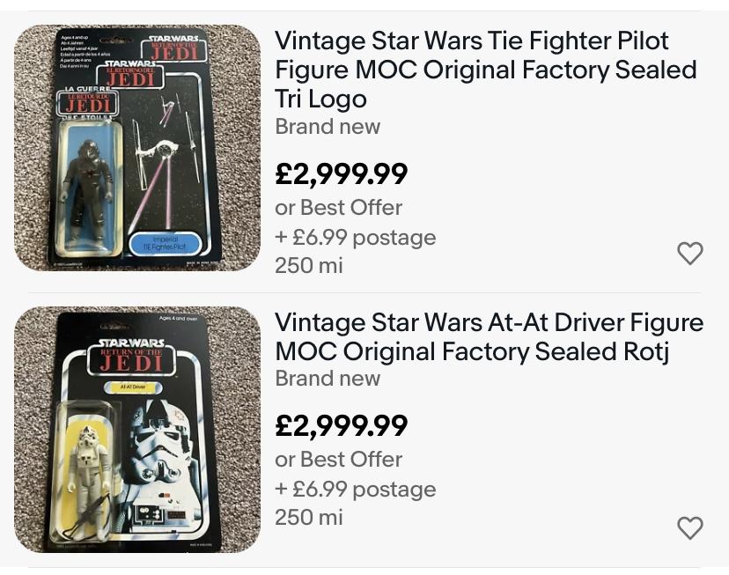Open the Vintage Star Wars At-At Driver title
The height and width of the screenshot is (575, 729).
[x=489, y=336]
